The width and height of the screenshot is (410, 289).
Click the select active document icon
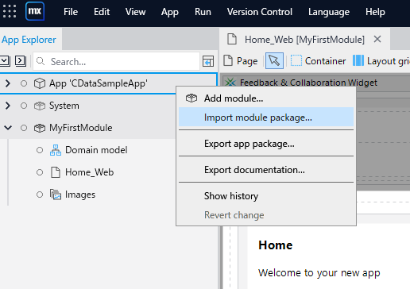coord(208,61)
